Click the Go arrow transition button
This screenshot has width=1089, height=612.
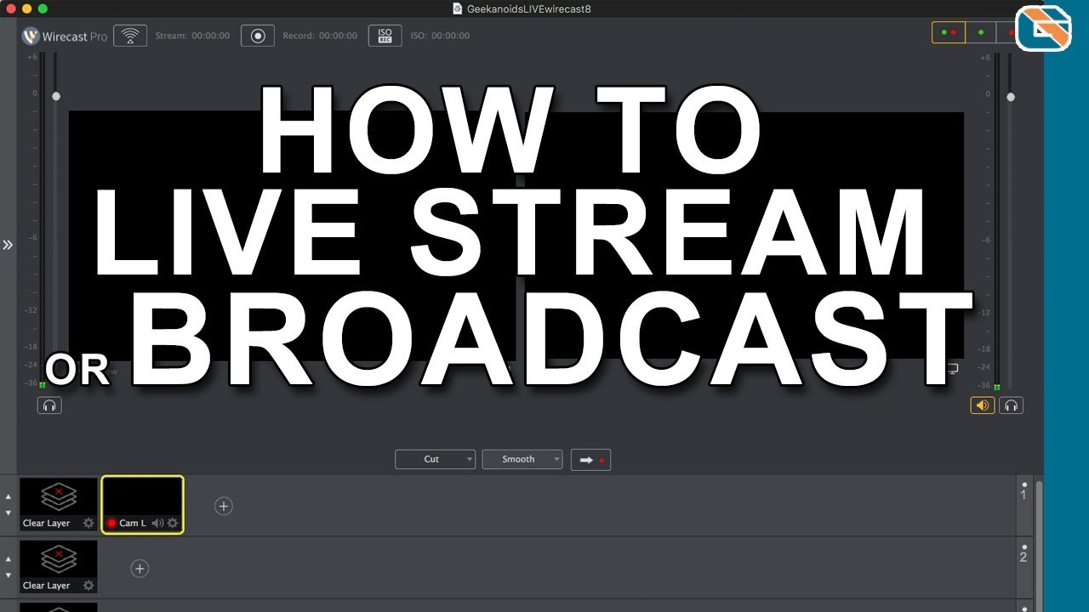click(590, 460)
